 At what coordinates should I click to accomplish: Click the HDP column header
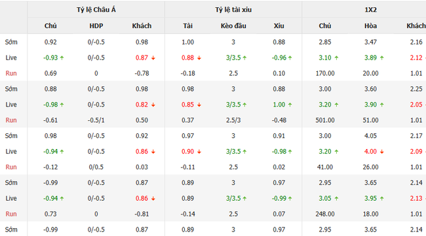[96, 25]
